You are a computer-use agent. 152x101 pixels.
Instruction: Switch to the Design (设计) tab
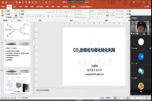coord(21,7)
